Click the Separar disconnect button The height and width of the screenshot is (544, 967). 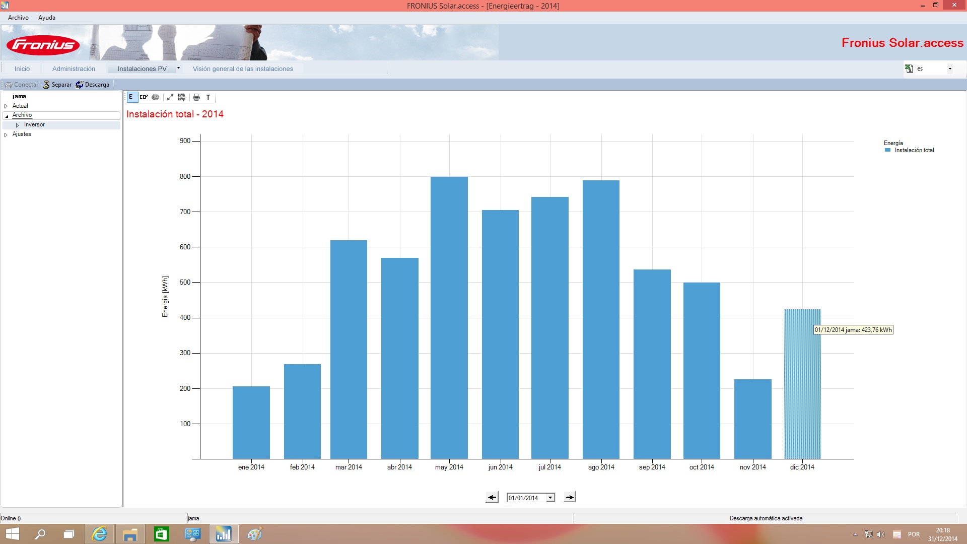(57, 85)
